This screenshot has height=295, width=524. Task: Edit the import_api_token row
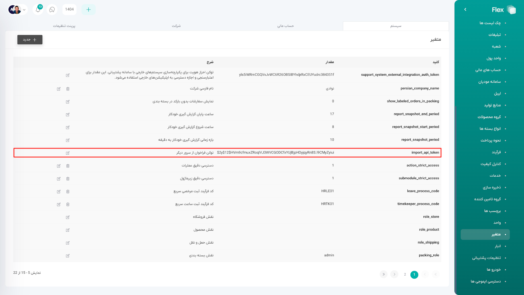coord(68,153)
